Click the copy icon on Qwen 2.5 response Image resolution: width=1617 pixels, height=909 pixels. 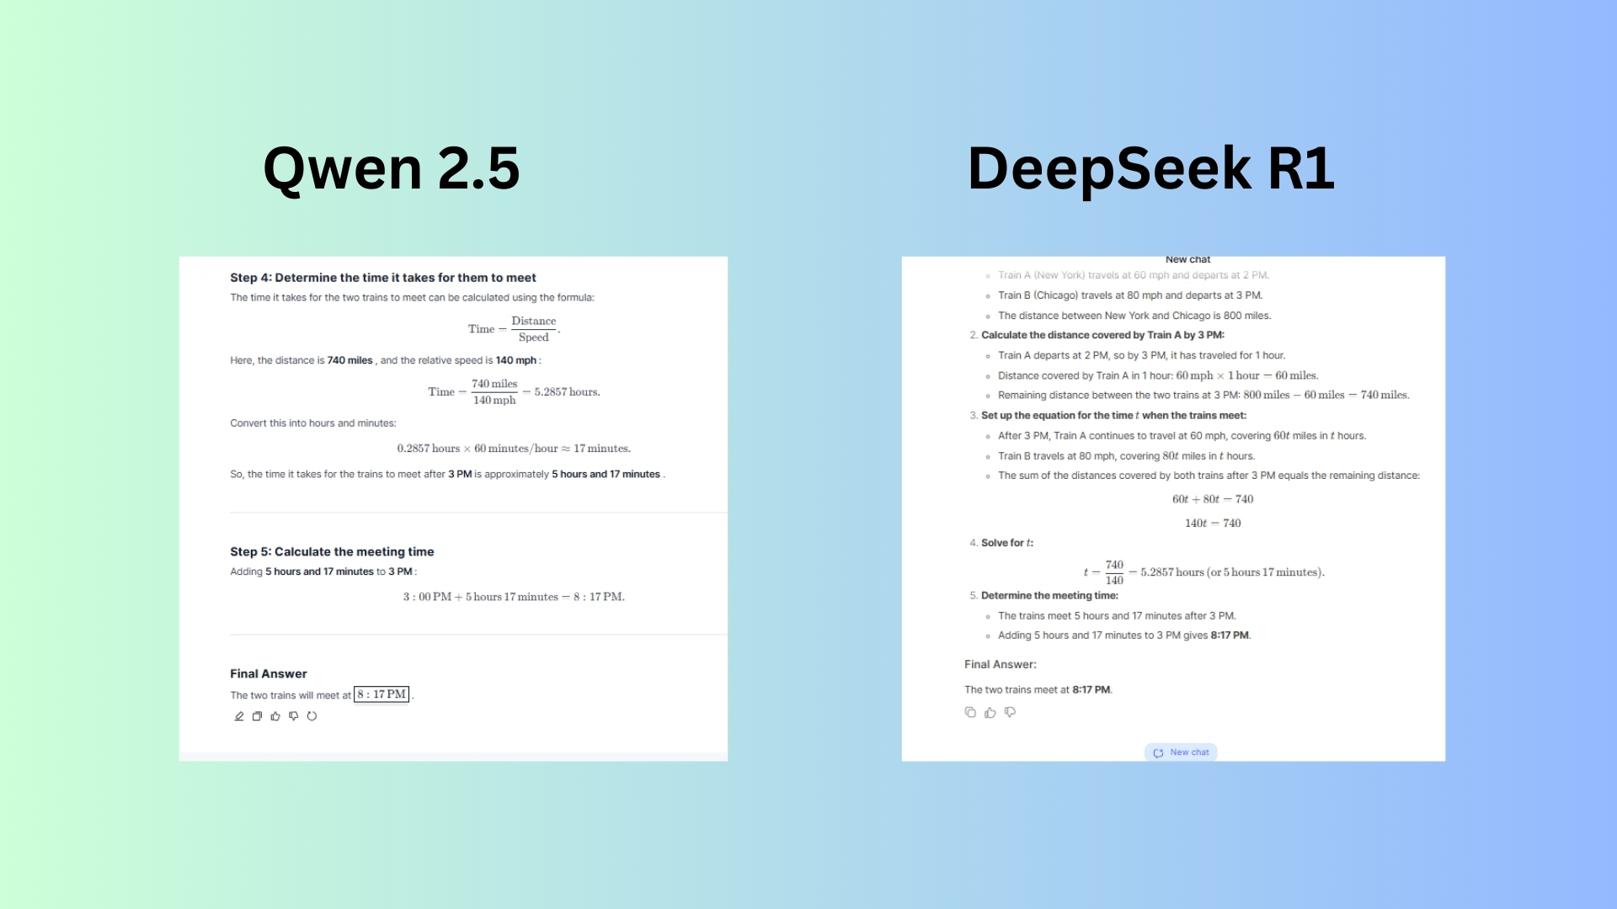257,716
